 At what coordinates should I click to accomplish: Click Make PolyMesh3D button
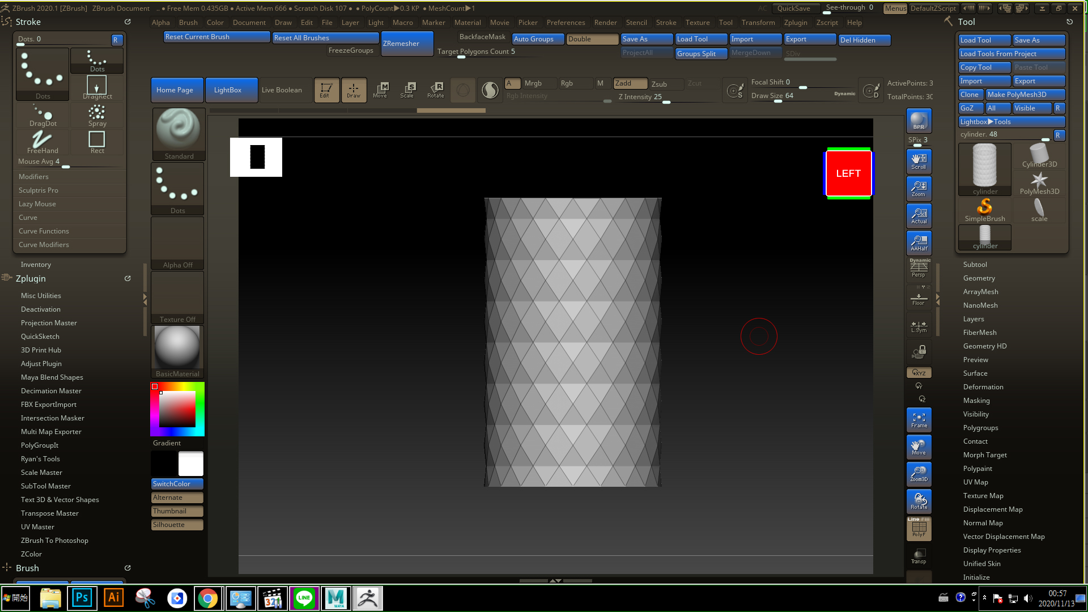pyautogui.click(x=1025, y=95)
